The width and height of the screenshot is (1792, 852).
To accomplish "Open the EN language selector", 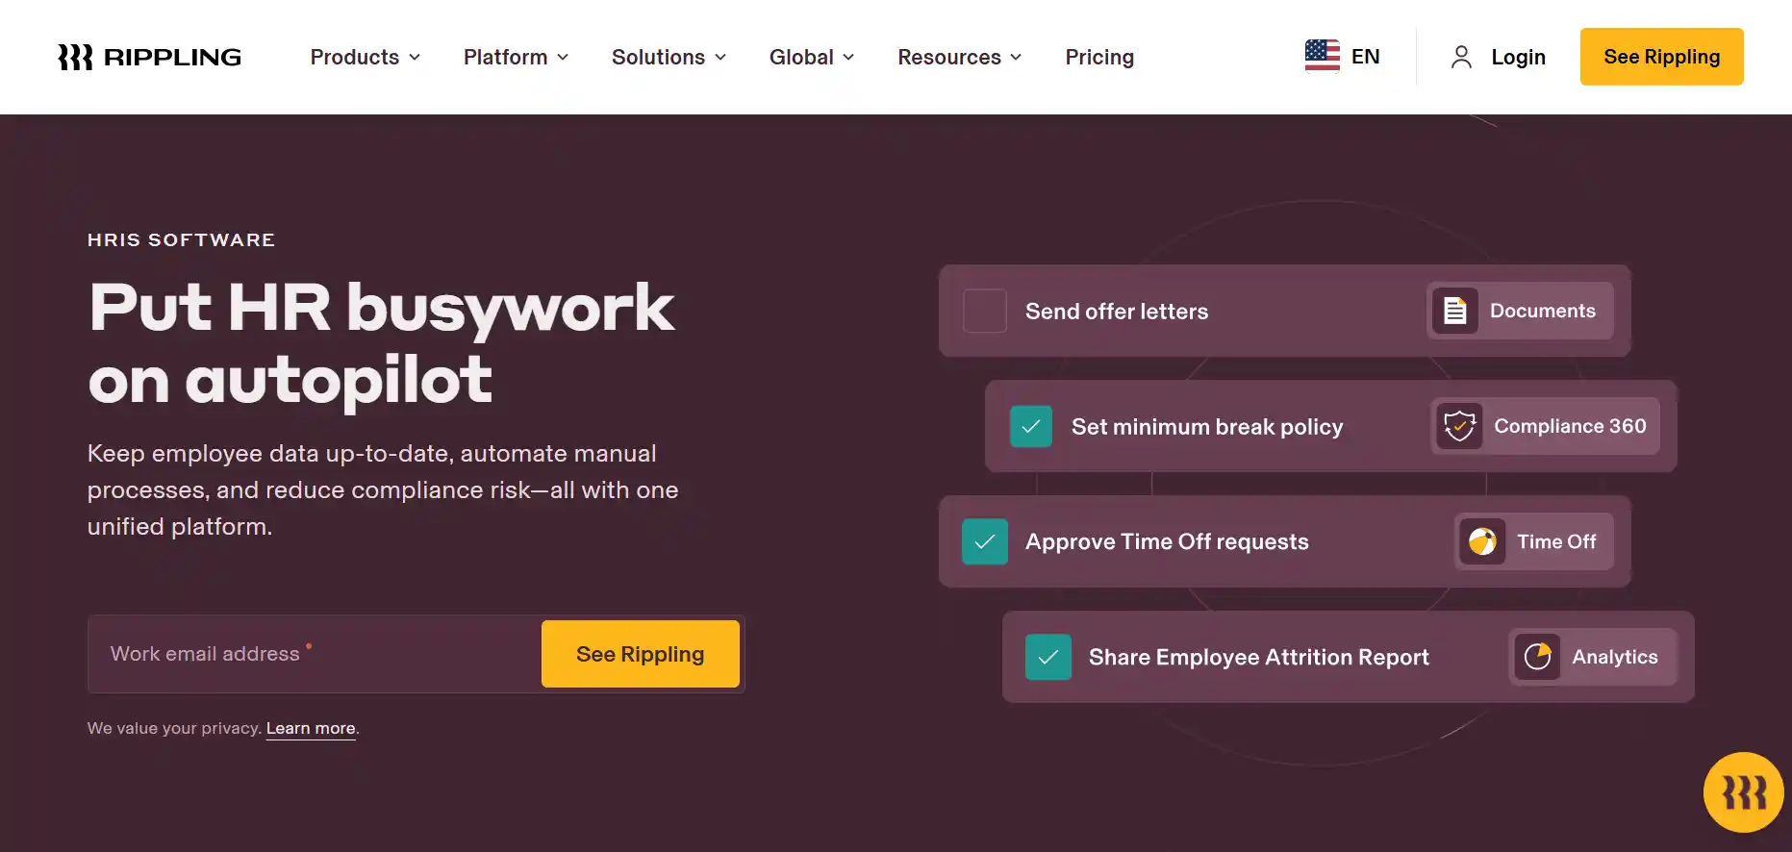I will (1342, 56).
